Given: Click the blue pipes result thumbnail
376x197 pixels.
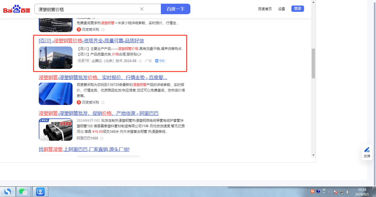Looking at the screenshot, I should pyautogui.click(x=56, y=94).
